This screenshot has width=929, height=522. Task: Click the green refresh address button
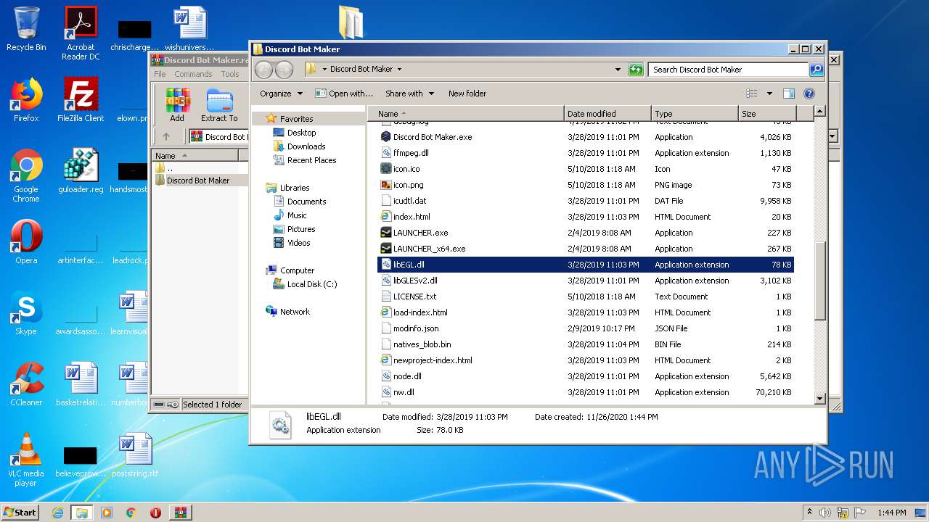pyautogui.click(x=636, y=70)
